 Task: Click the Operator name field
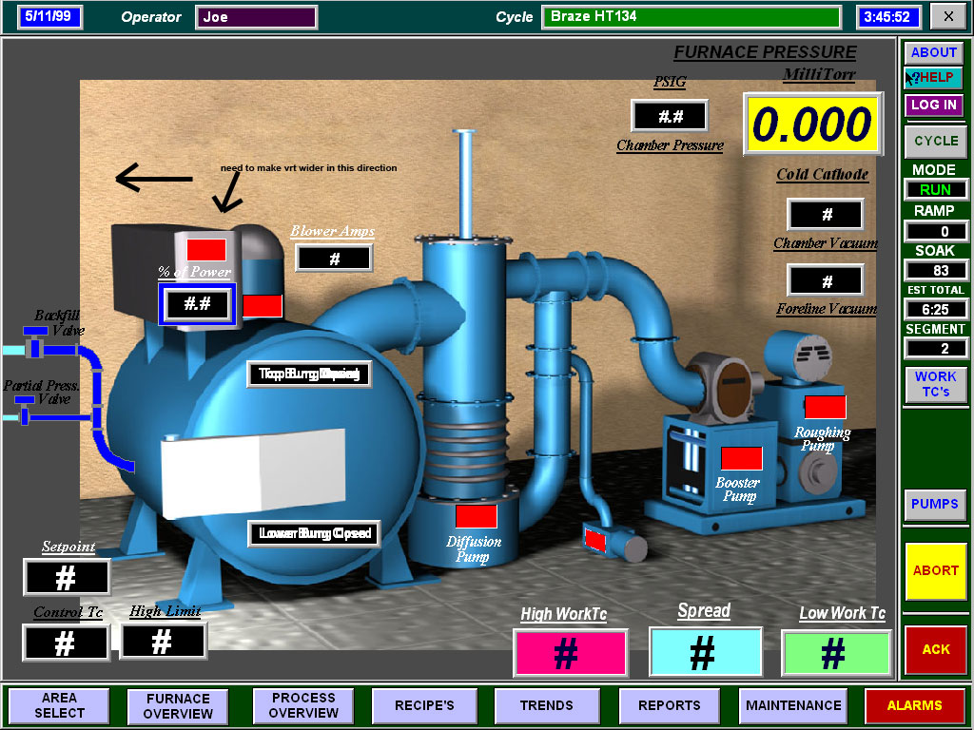tap(256, 17)
